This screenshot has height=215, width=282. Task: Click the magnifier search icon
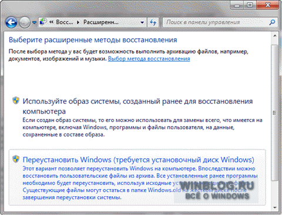[272, 22]
